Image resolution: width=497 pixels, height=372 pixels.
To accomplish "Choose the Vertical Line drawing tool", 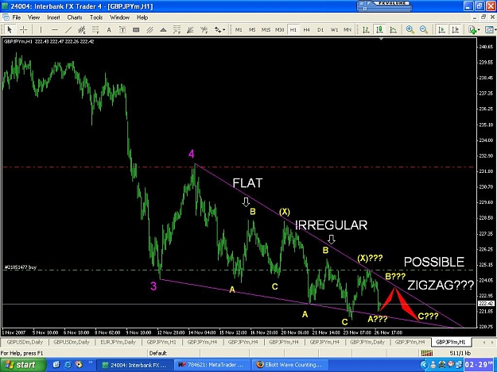I will [x=41, y=29].
